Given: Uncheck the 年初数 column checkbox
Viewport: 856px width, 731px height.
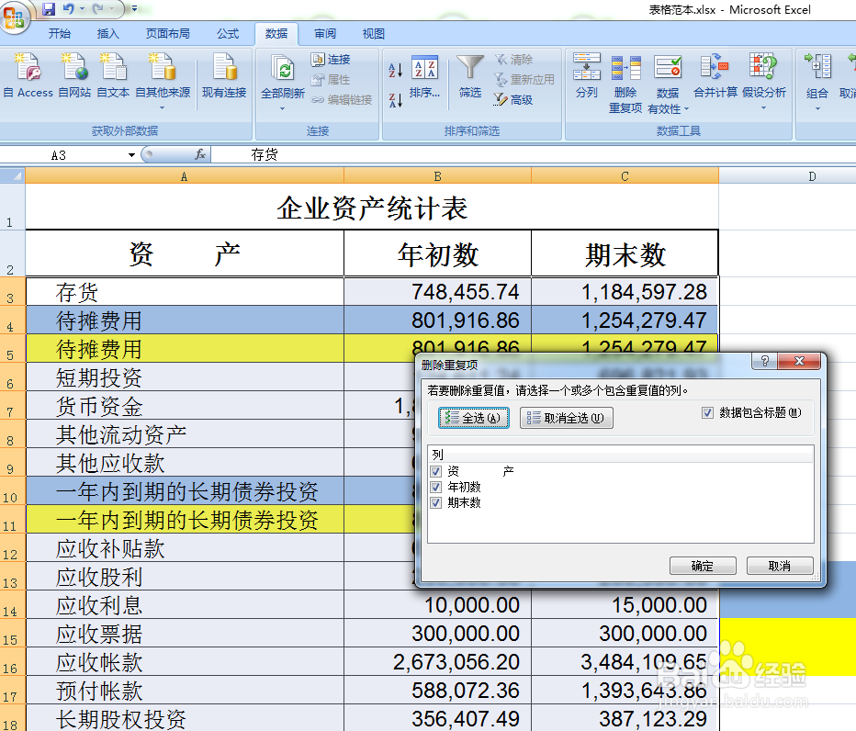Looking at the screenshot, I should pos(435,487).
